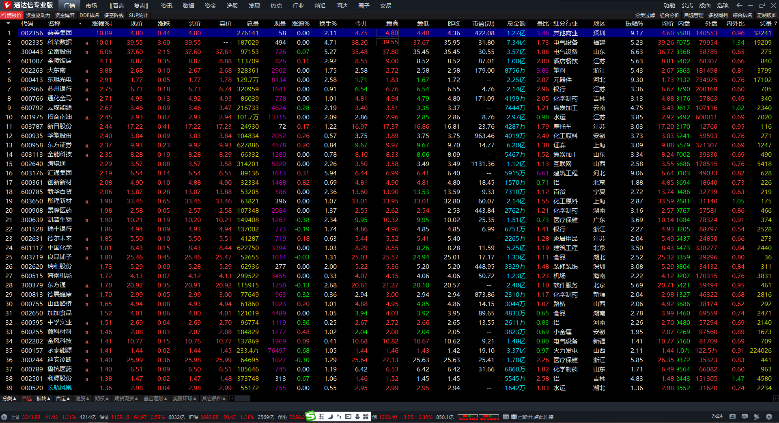Click the R marker on the 东方证券 row
The image size is (779, 423).
(x=87, y=146)
